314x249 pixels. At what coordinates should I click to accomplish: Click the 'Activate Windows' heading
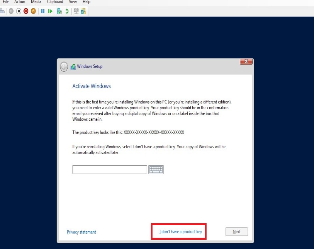(x=92, y=86)
